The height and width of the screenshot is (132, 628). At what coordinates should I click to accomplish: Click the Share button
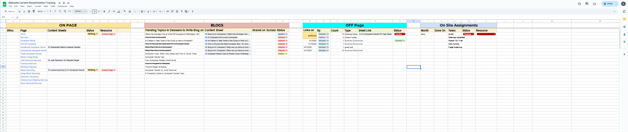tap(608, 4)
